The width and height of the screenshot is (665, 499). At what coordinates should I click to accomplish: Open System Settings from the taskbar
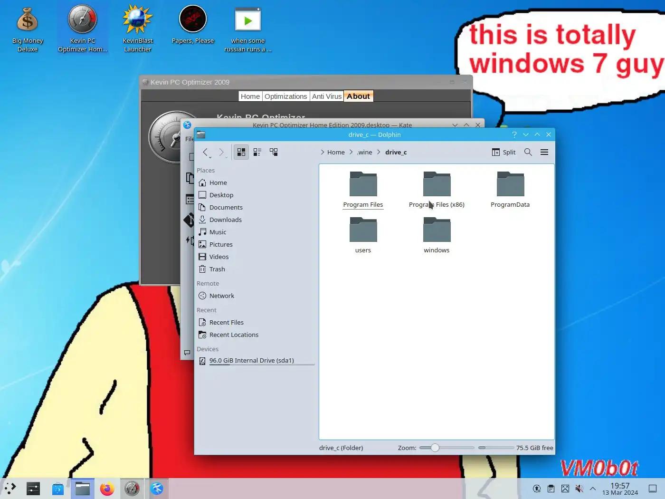[x=33, y=489]
